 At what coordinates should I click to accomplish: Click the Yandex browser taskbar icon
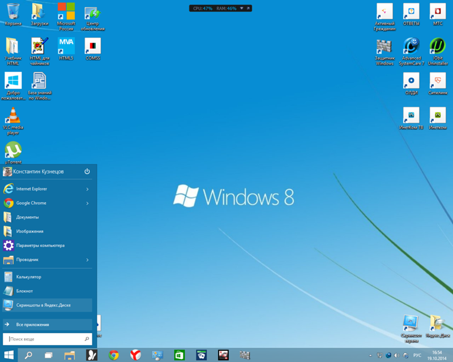tap(136, 355)
